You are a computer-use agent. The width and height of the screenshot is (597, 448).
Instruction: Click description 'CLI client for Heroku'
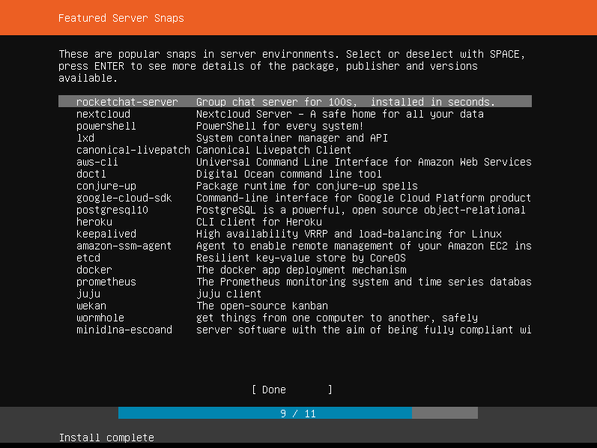pyautogui.click(x=259, y=222)
